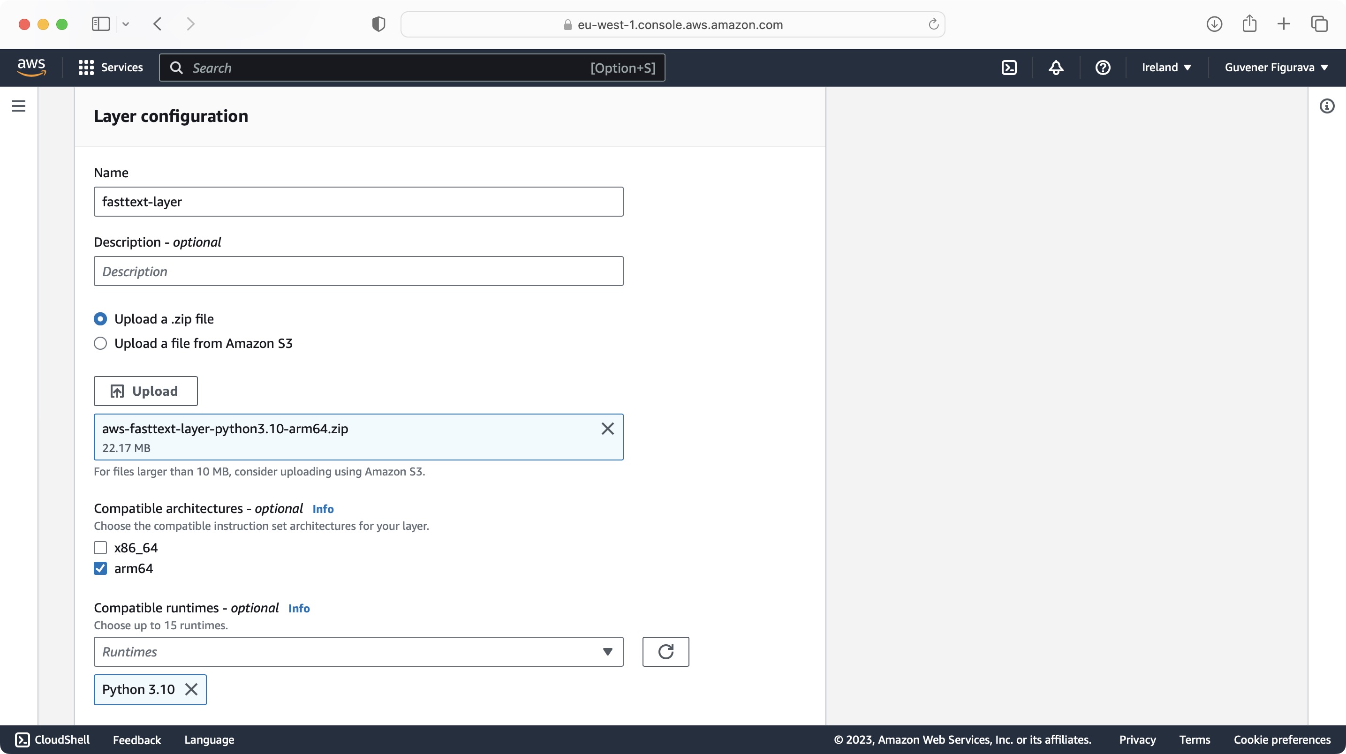Refresh the runtimes list

665,652
